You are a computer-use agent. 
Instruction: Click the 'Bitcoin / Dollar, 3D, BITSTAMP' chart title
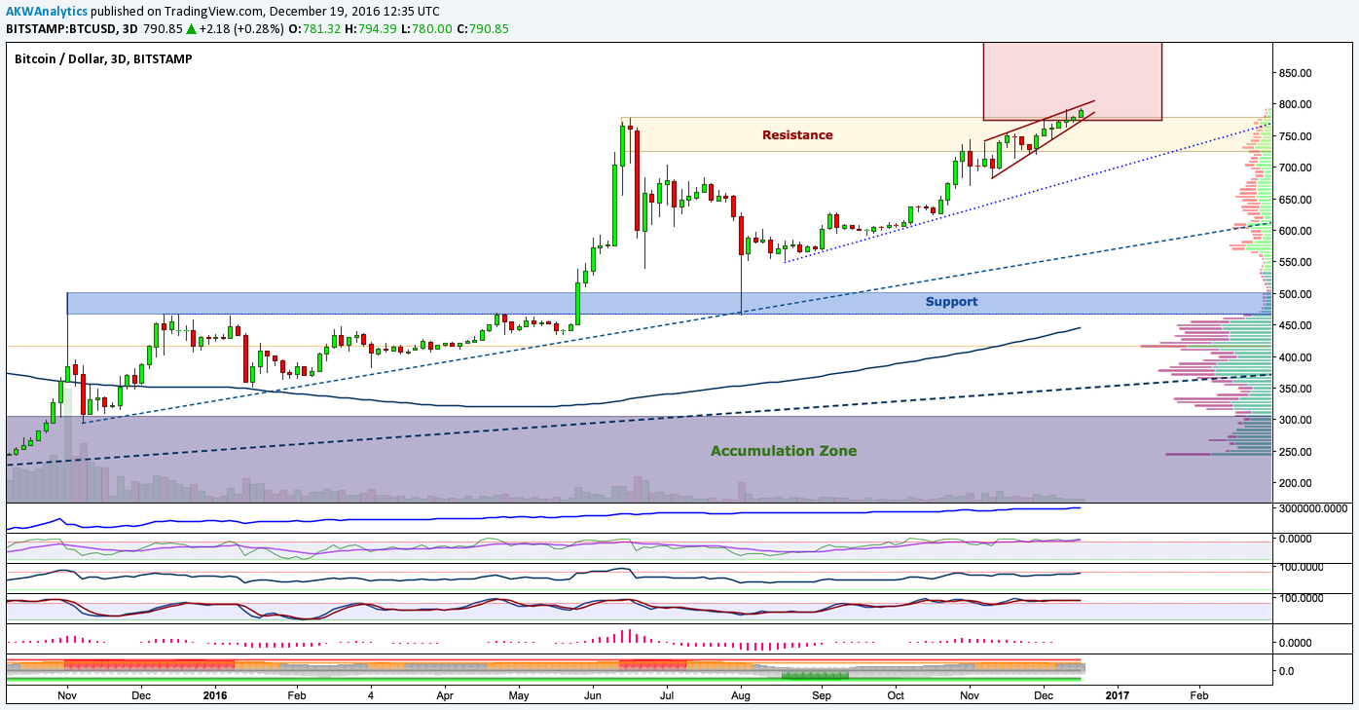(x=103, y=59)
